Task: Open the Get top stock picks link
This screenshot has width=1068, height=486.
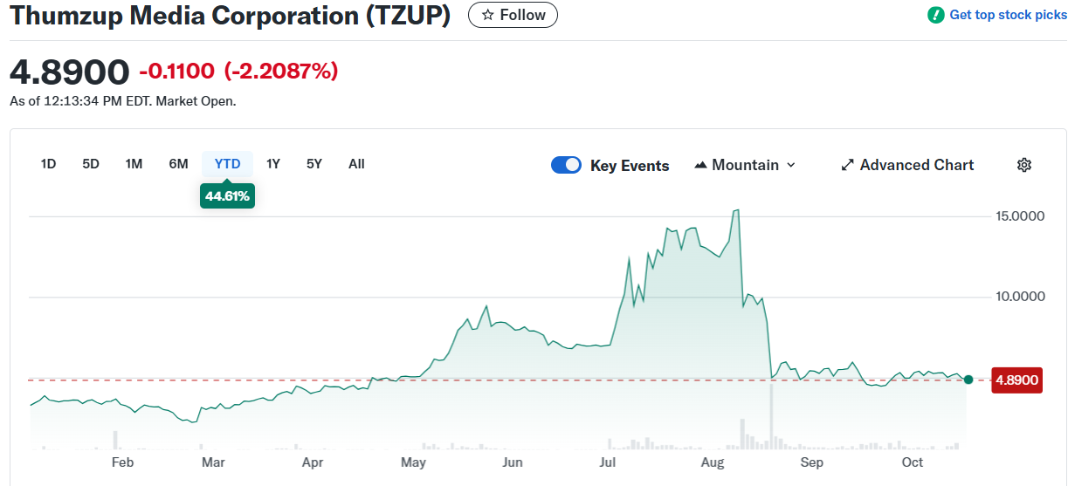Action: [x=1007, y=15]
